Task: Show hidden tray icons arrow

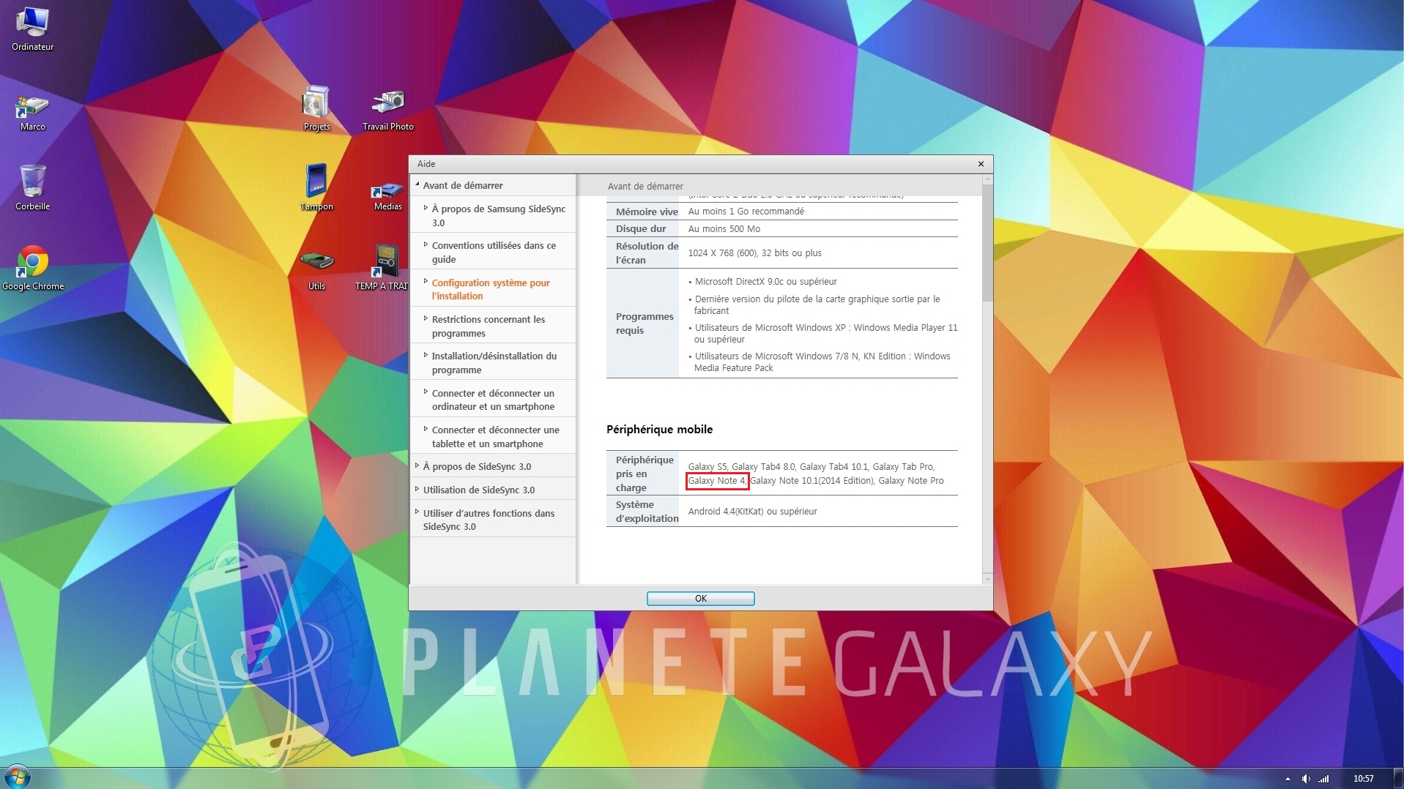Action: pyautogui.click(x=1288, y=779)
